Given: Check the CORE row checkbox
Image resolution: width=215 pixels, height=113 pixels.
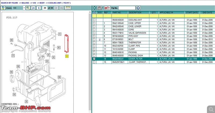Looking at the screenshot, I should (94, 30).
